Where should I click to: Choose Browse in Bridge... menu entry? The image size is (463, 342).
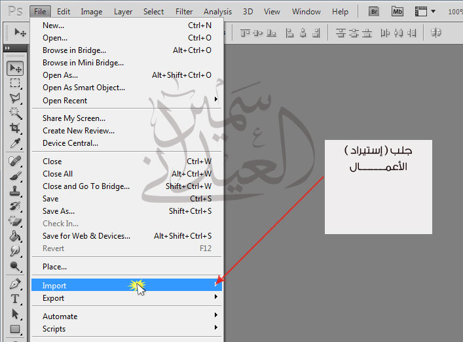74,50
